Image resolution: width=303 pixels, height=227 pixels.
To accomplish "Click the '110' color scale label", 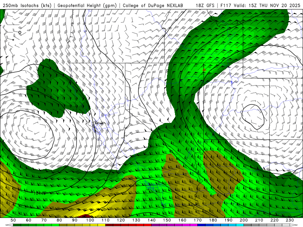I will coord(106,220).
